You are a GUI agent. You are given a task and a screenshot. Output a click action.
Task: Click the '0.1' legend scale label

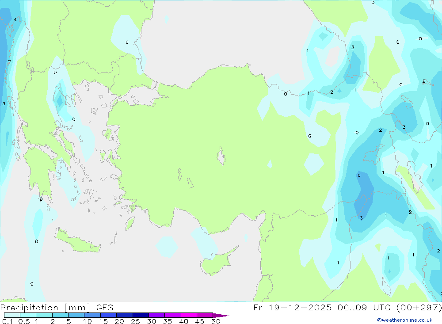pyautogui.click(x=8, y=321)
